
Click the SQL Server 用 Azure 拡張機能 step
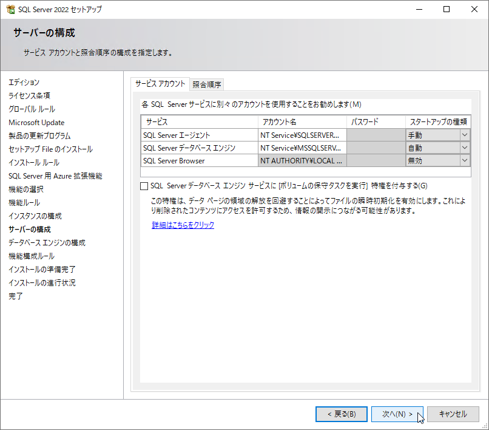[55, 176]
